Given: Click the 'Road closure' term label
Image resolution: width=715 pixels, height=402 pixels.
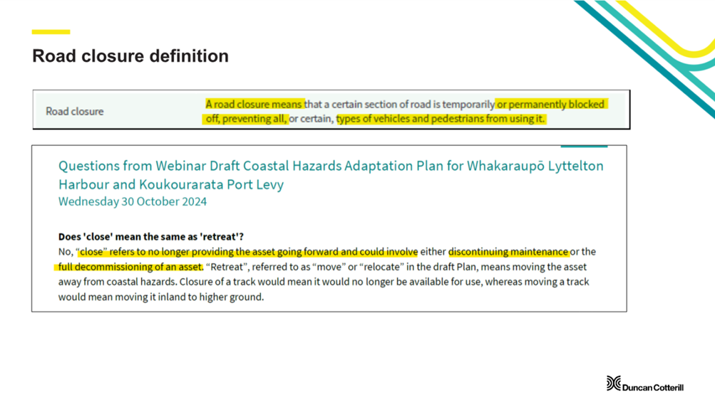Looking at the screenshot, I should click(74, 112).
